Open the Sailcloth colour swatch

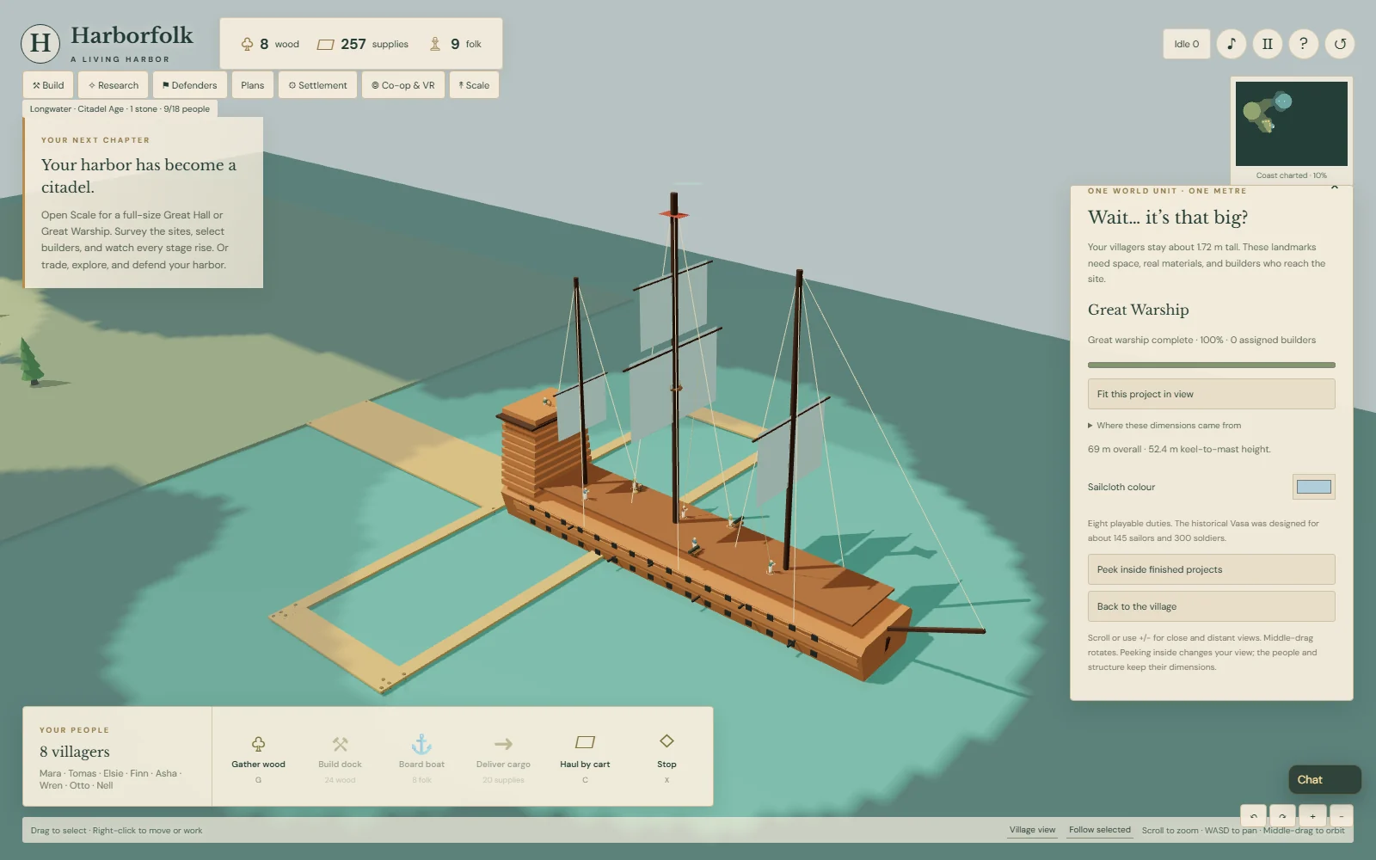(x=1313, y=487)
